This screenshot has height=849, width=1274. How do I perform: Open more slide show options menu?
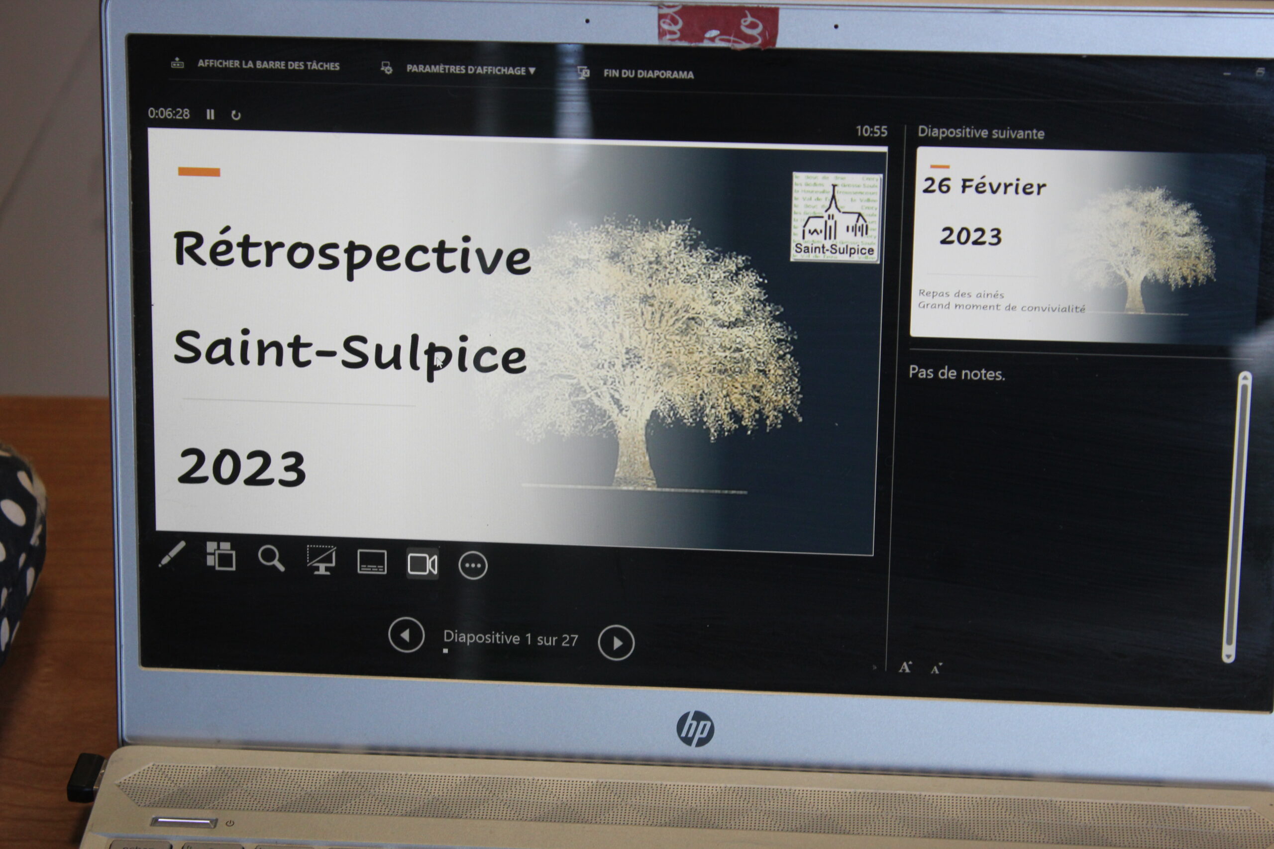[473, 566]
